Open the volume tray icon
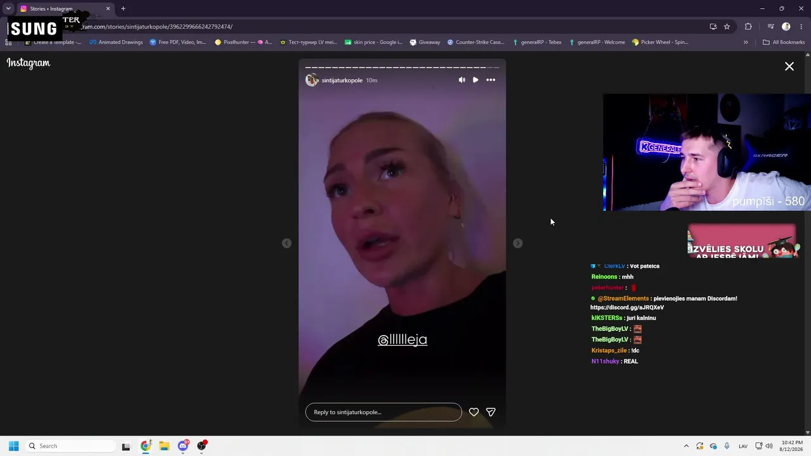Screen dimensions: 811x456 (769, 446)
